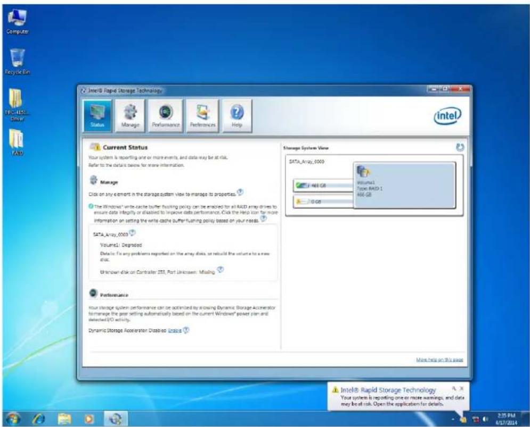Click help icon next to Enable link
Image resolution: width=530 pixels, height=427 pixels.
point(186,330)
